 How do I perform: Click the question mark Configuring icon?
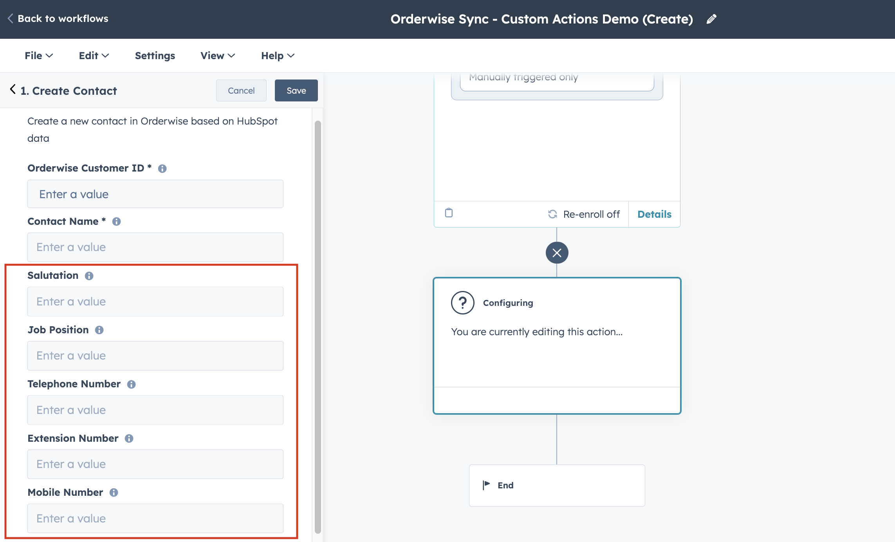pos(462,303)
